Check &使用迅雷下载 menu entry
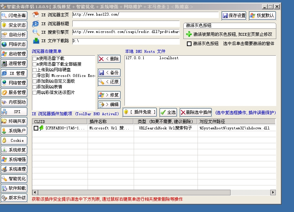The width and height of the screenshot is (294, 212). point(34,58)
